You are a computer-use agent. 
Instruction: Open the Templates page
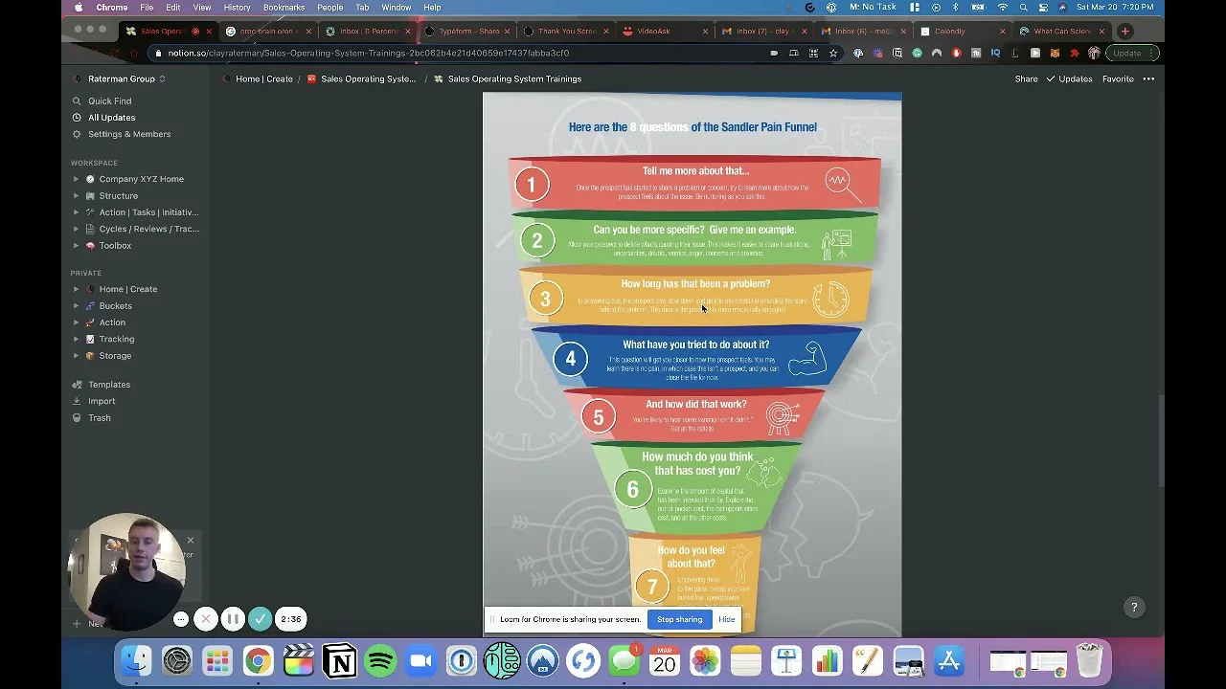(x=108, y=385)
